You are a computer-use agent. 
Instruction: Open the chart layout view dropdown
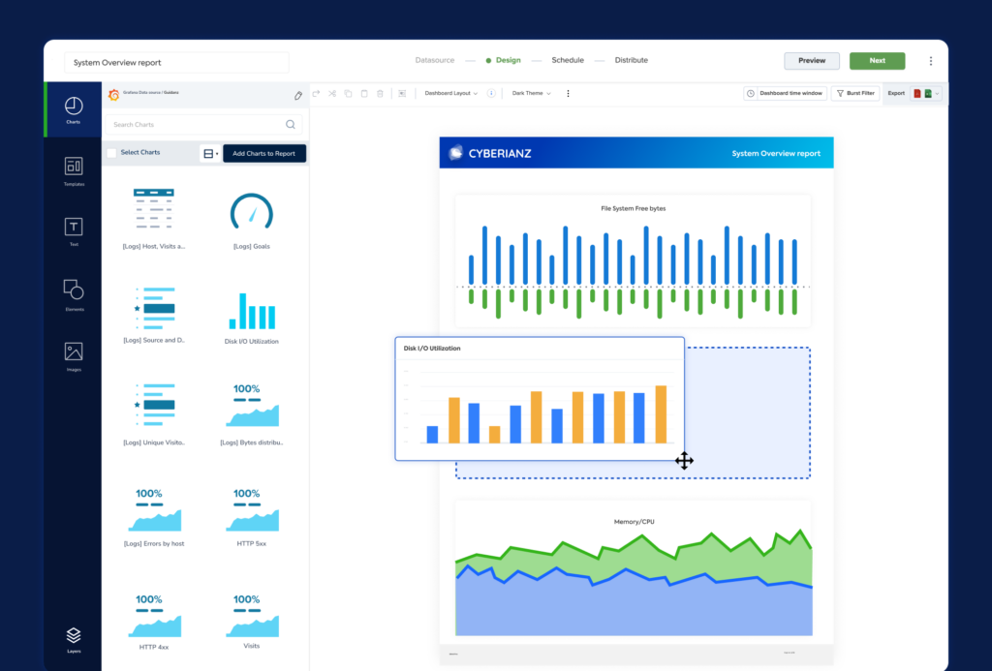coord(209,153)
